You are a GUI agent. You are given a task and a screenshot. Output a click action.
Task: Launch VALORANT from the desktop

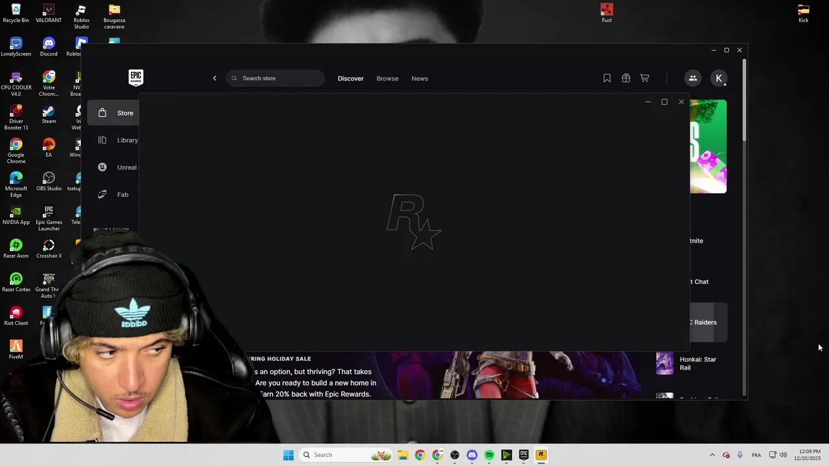point(49,14)
